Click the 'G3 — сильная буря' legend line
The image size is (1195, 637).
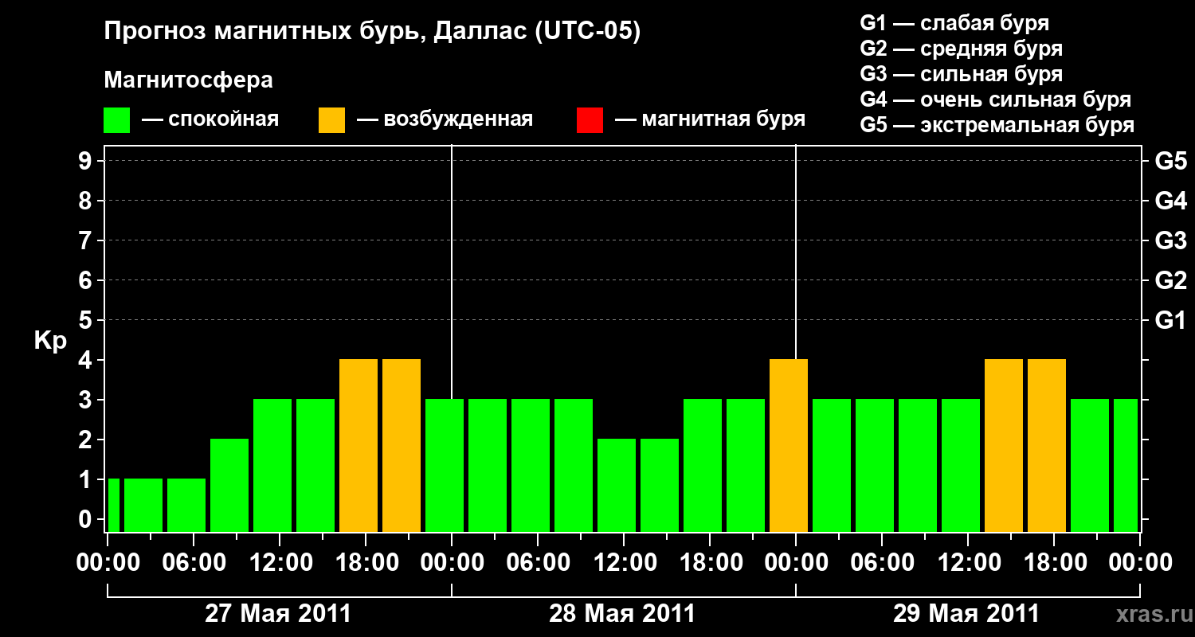tap(962, 74)
